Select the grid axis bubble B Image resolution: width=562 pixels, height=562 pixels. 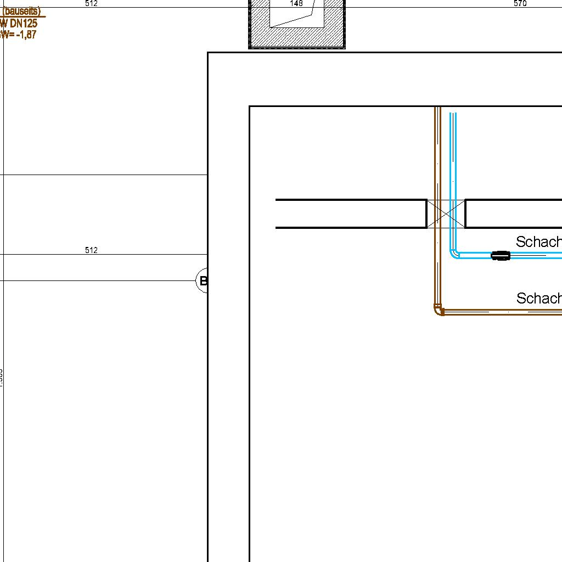pyautogui.click(x=203, y=281)
